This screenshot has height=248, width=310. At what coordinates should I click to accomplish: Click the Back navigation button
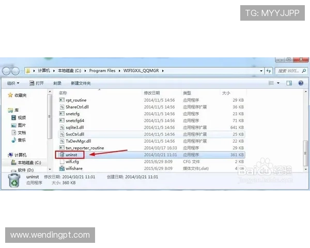[x=6, y=71]
